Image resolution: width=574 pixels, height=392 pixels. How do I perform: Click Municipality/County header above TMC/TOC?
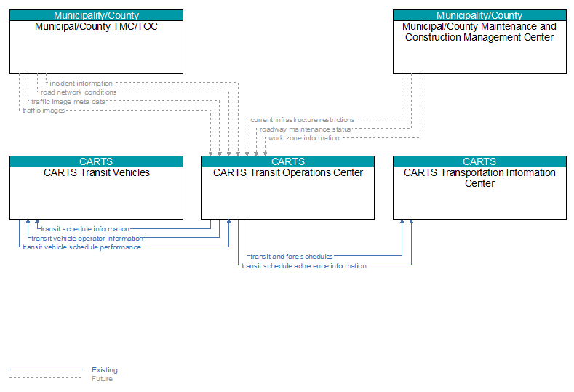(x=96, y=15)
